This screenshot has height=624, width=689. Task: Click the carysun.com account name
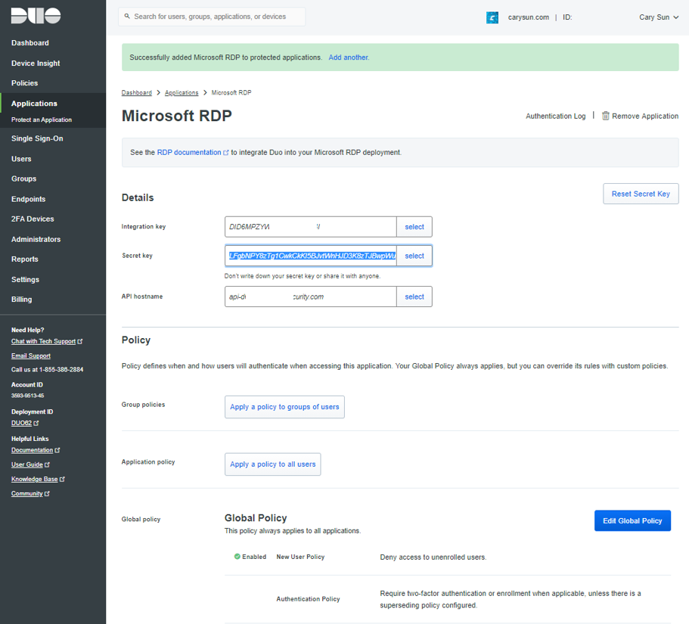click(x=528, y=17)
